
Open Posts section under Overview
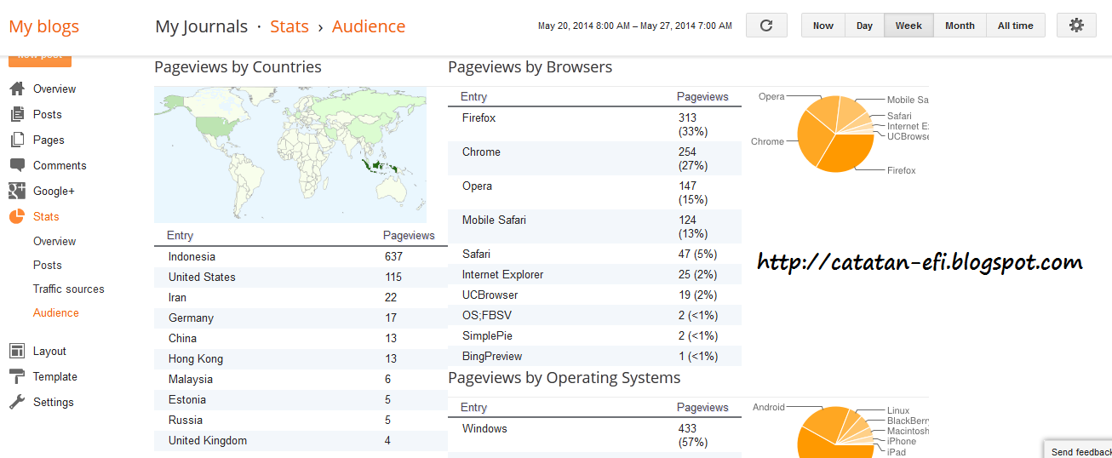click(48, 114)
